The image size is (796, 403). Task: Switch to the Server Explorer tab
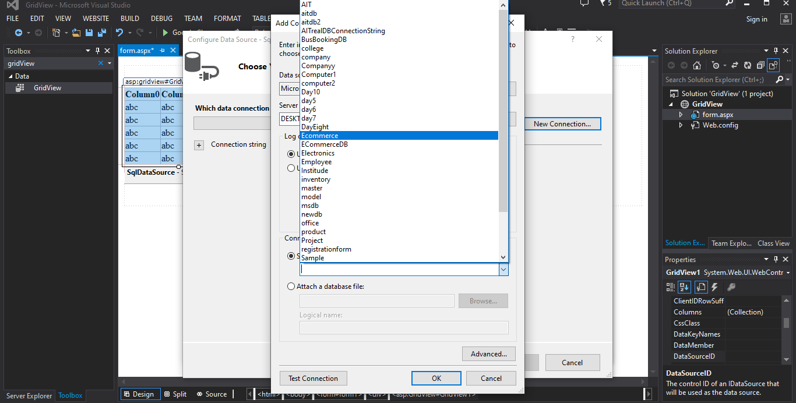(29, 395)
